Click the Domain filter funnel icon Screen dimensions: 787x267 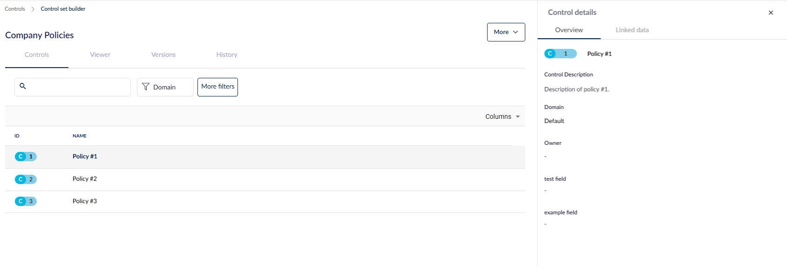[146, 87]
